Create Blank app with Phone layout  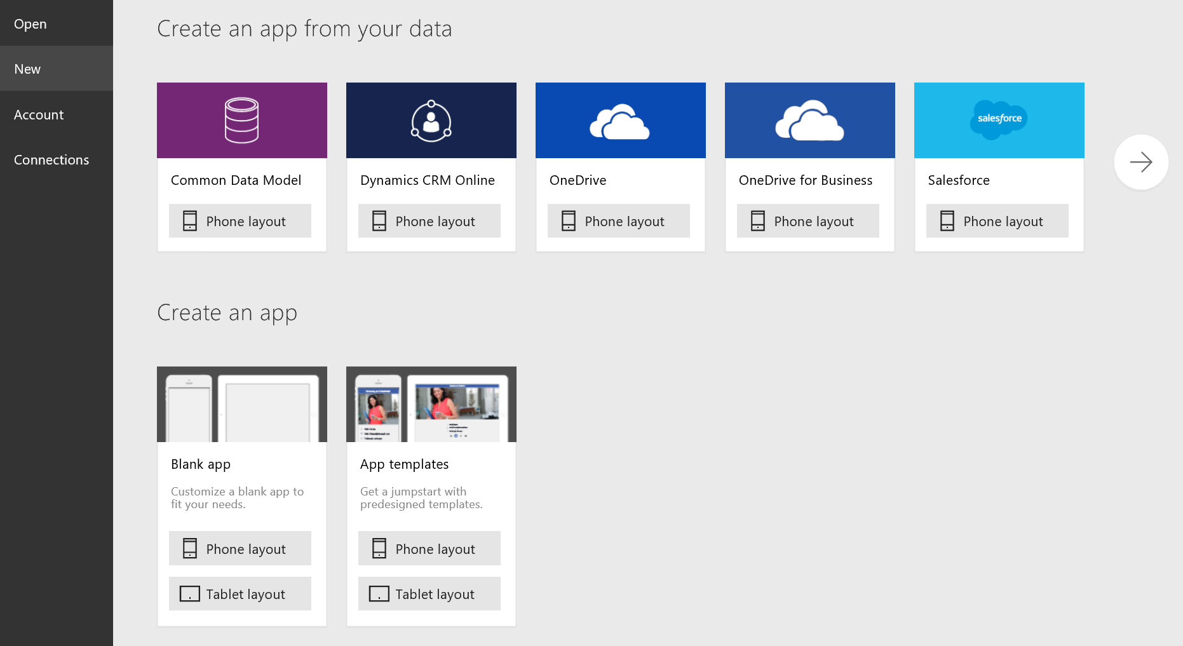240,548
